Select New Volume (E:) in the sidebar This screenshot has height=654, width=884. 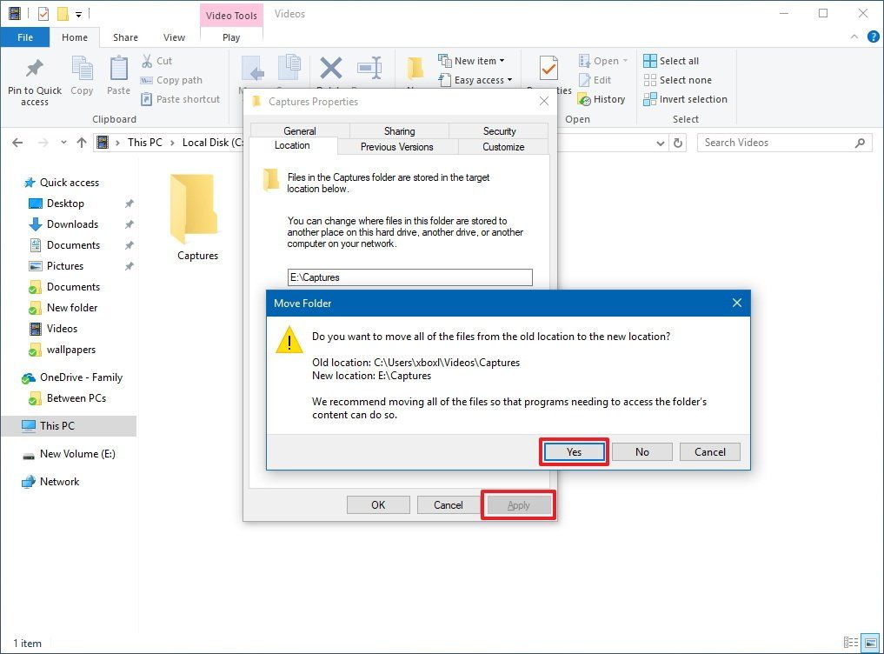coord(76,453)
